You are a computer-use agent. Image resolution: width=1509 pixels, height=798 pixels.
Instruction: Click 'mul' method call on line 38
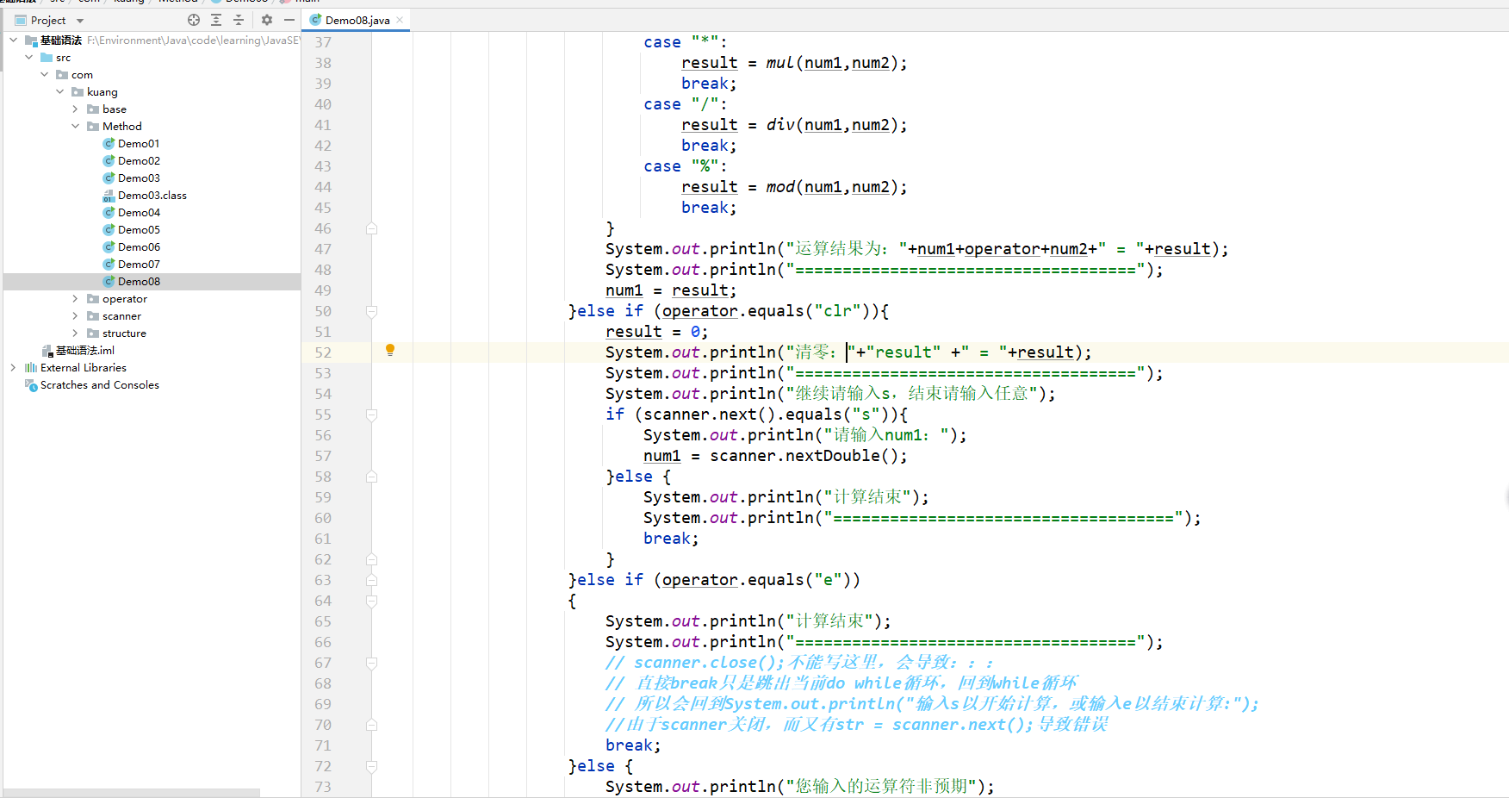tap(779, 63)
